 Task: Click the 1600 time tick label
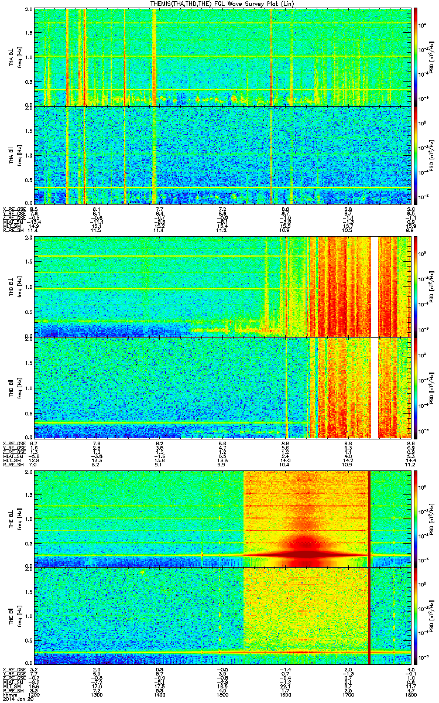pyautogui.click(x=285, y=694)
